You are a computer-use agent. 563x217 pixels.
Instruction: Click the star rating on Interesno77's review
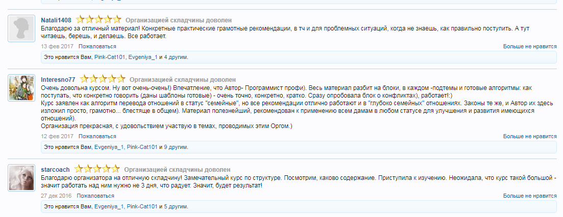(x=103, y=79)
